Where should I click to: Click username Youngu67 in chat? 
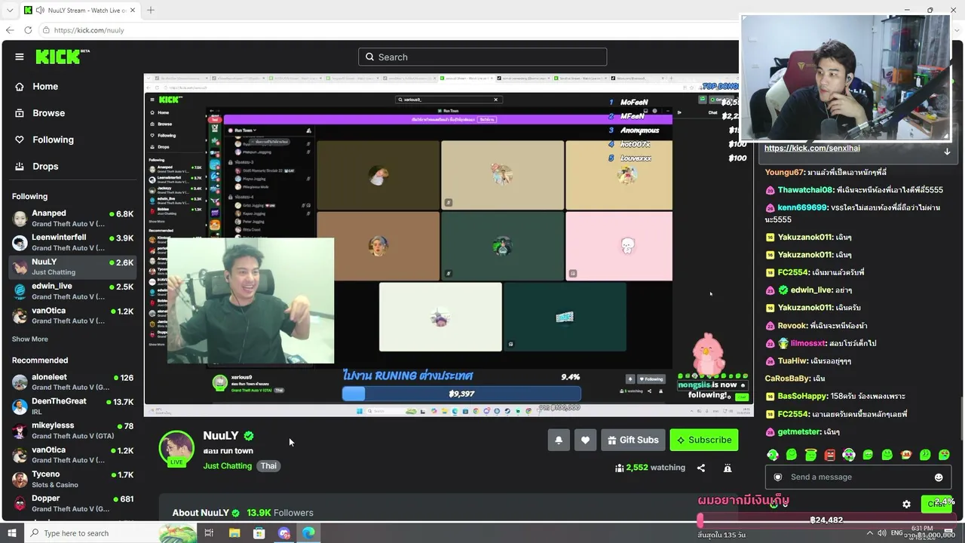point(784,173)
